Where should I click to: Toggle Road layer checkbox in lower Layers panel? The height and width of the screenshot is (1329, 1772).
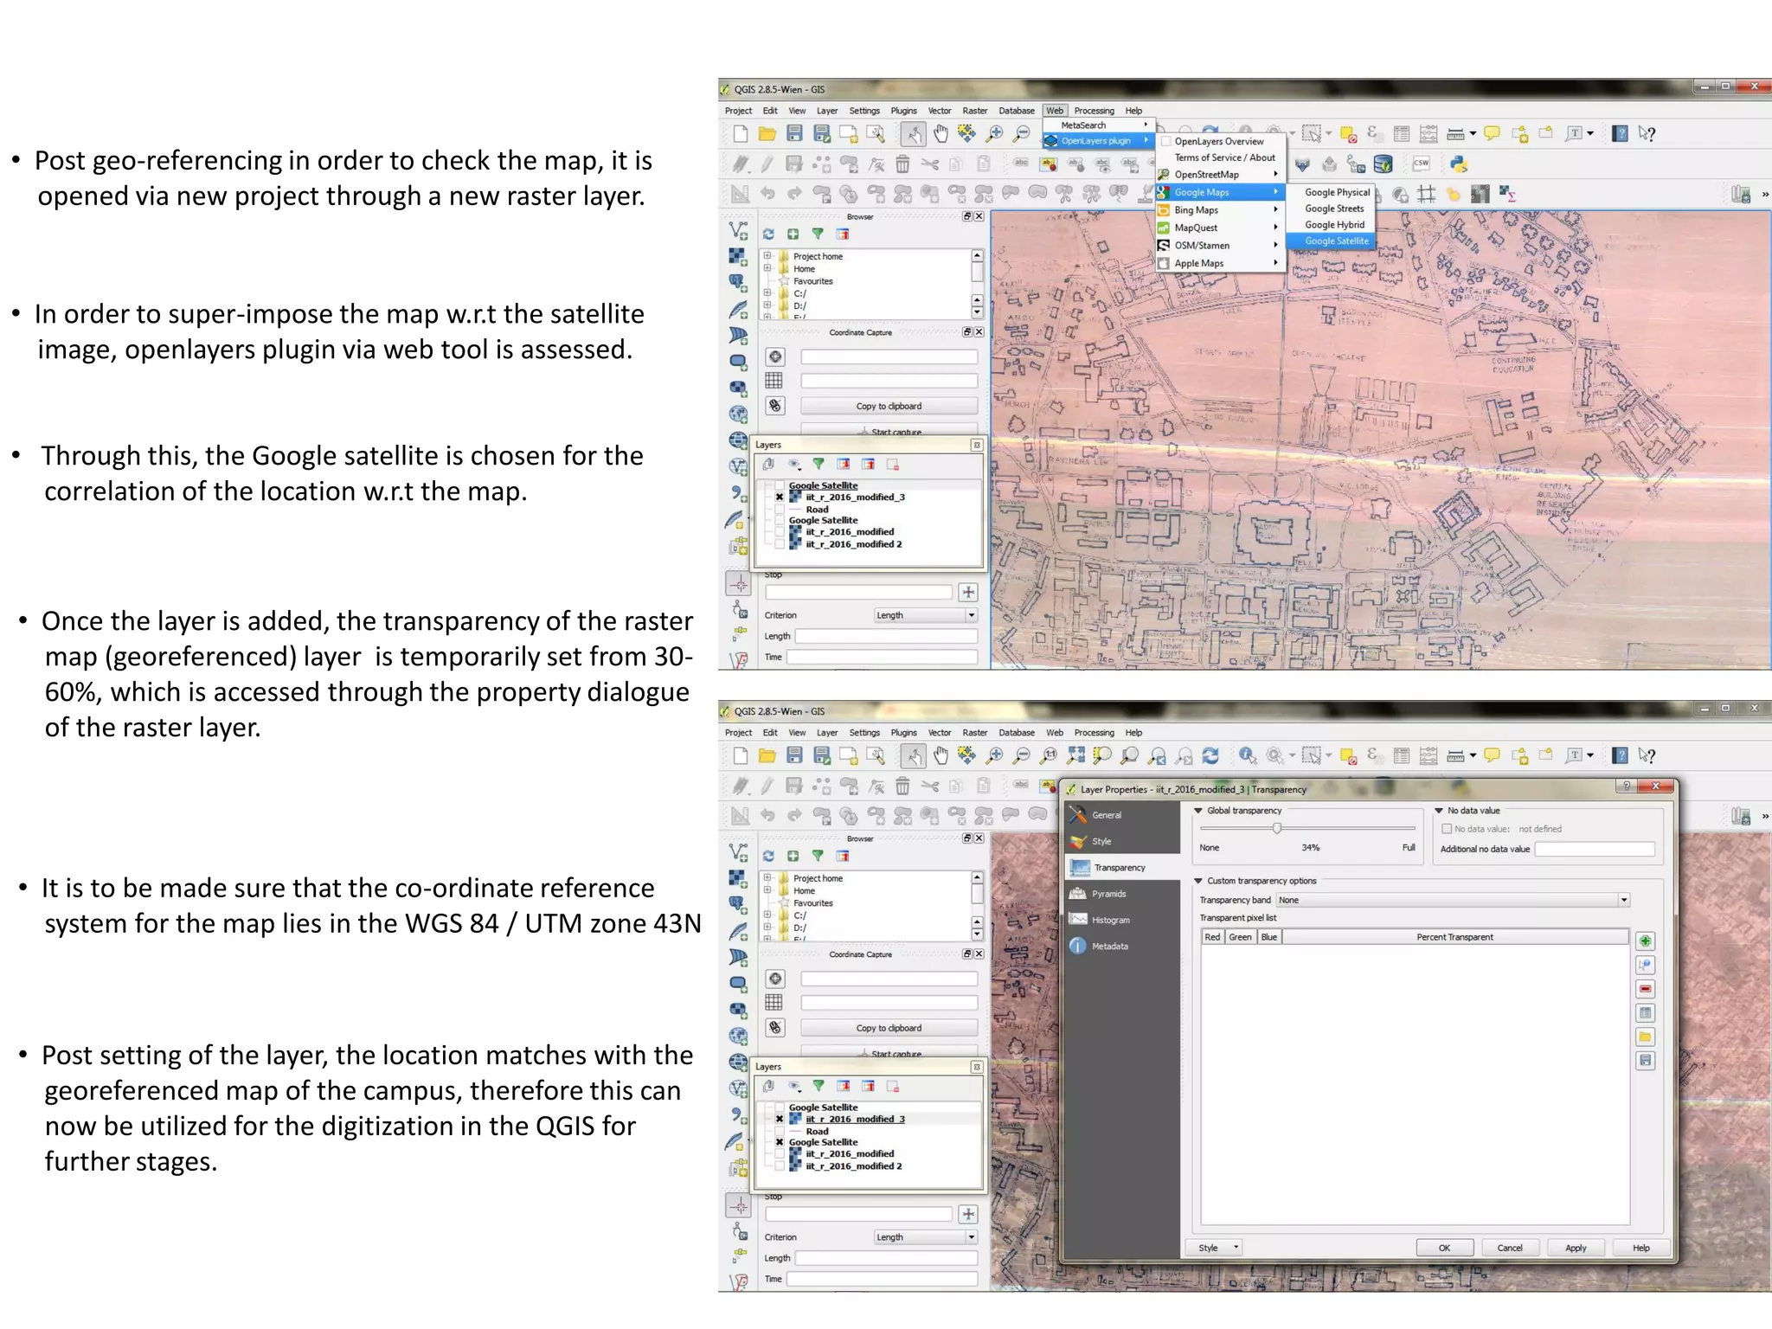point(780,1131)
